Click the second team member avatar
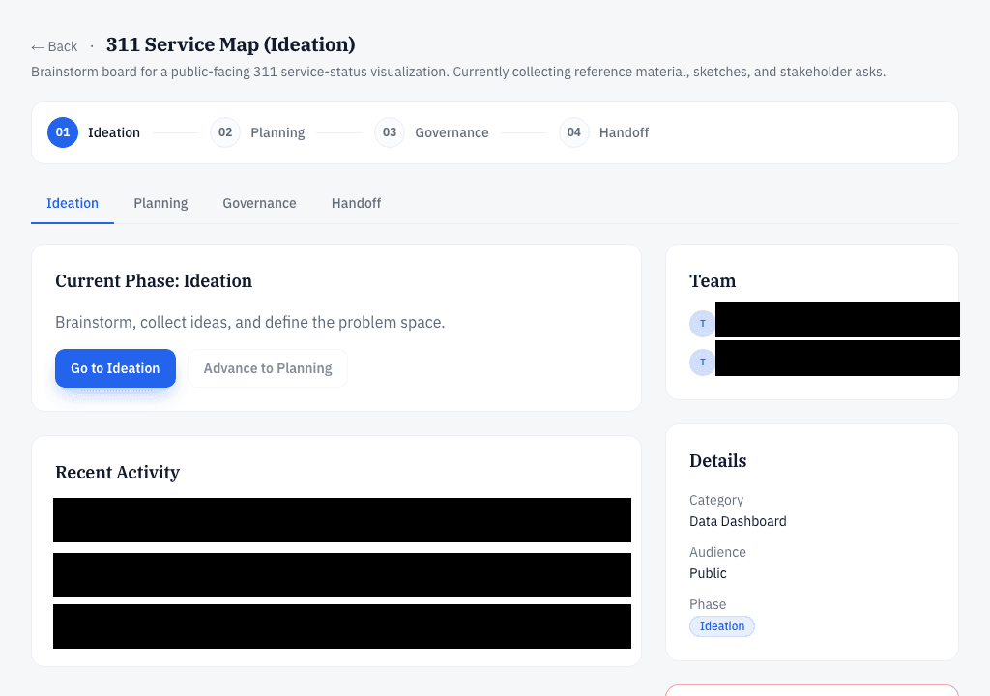The height and width of the screenshot is (696, 990). [x=702, y=362]
